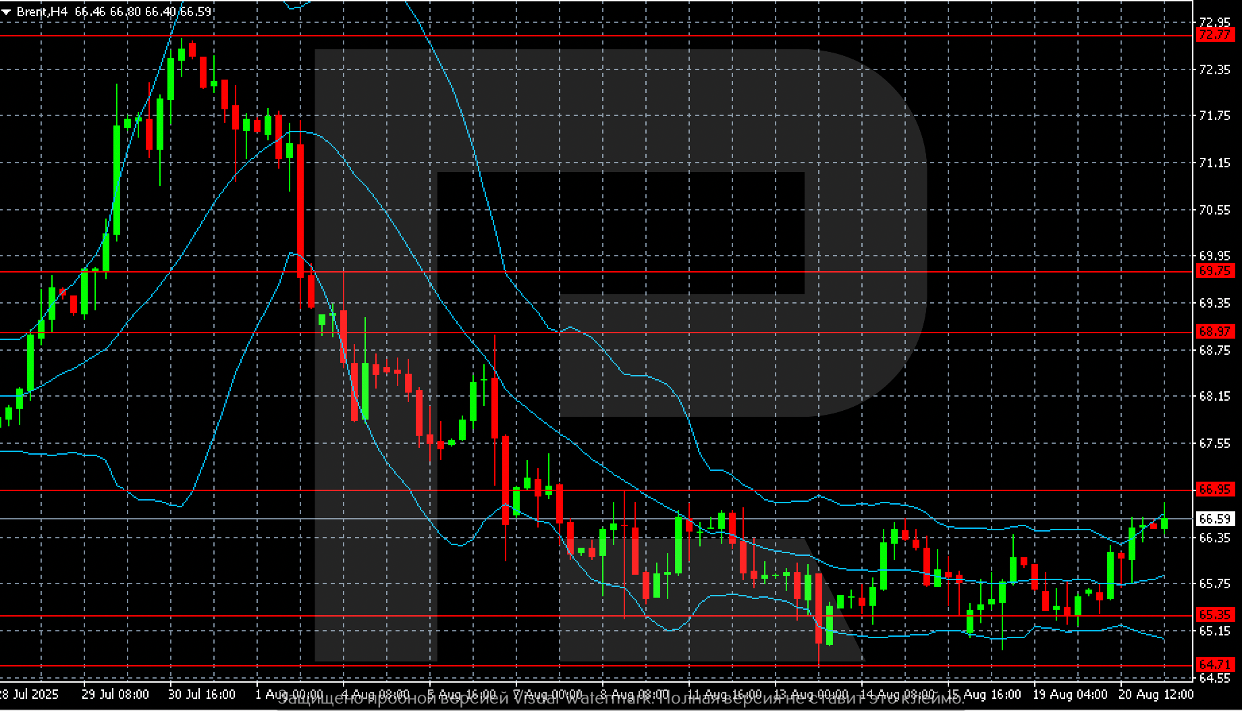Click the red 69.75 price level label
The height and width of the screenshot is (711, 1242).
[1215, 271]
